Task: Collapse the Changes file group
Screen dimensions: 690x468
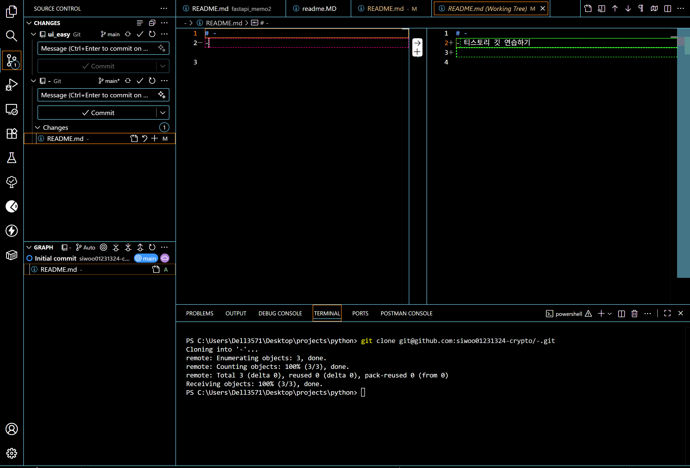Action: 38,128
